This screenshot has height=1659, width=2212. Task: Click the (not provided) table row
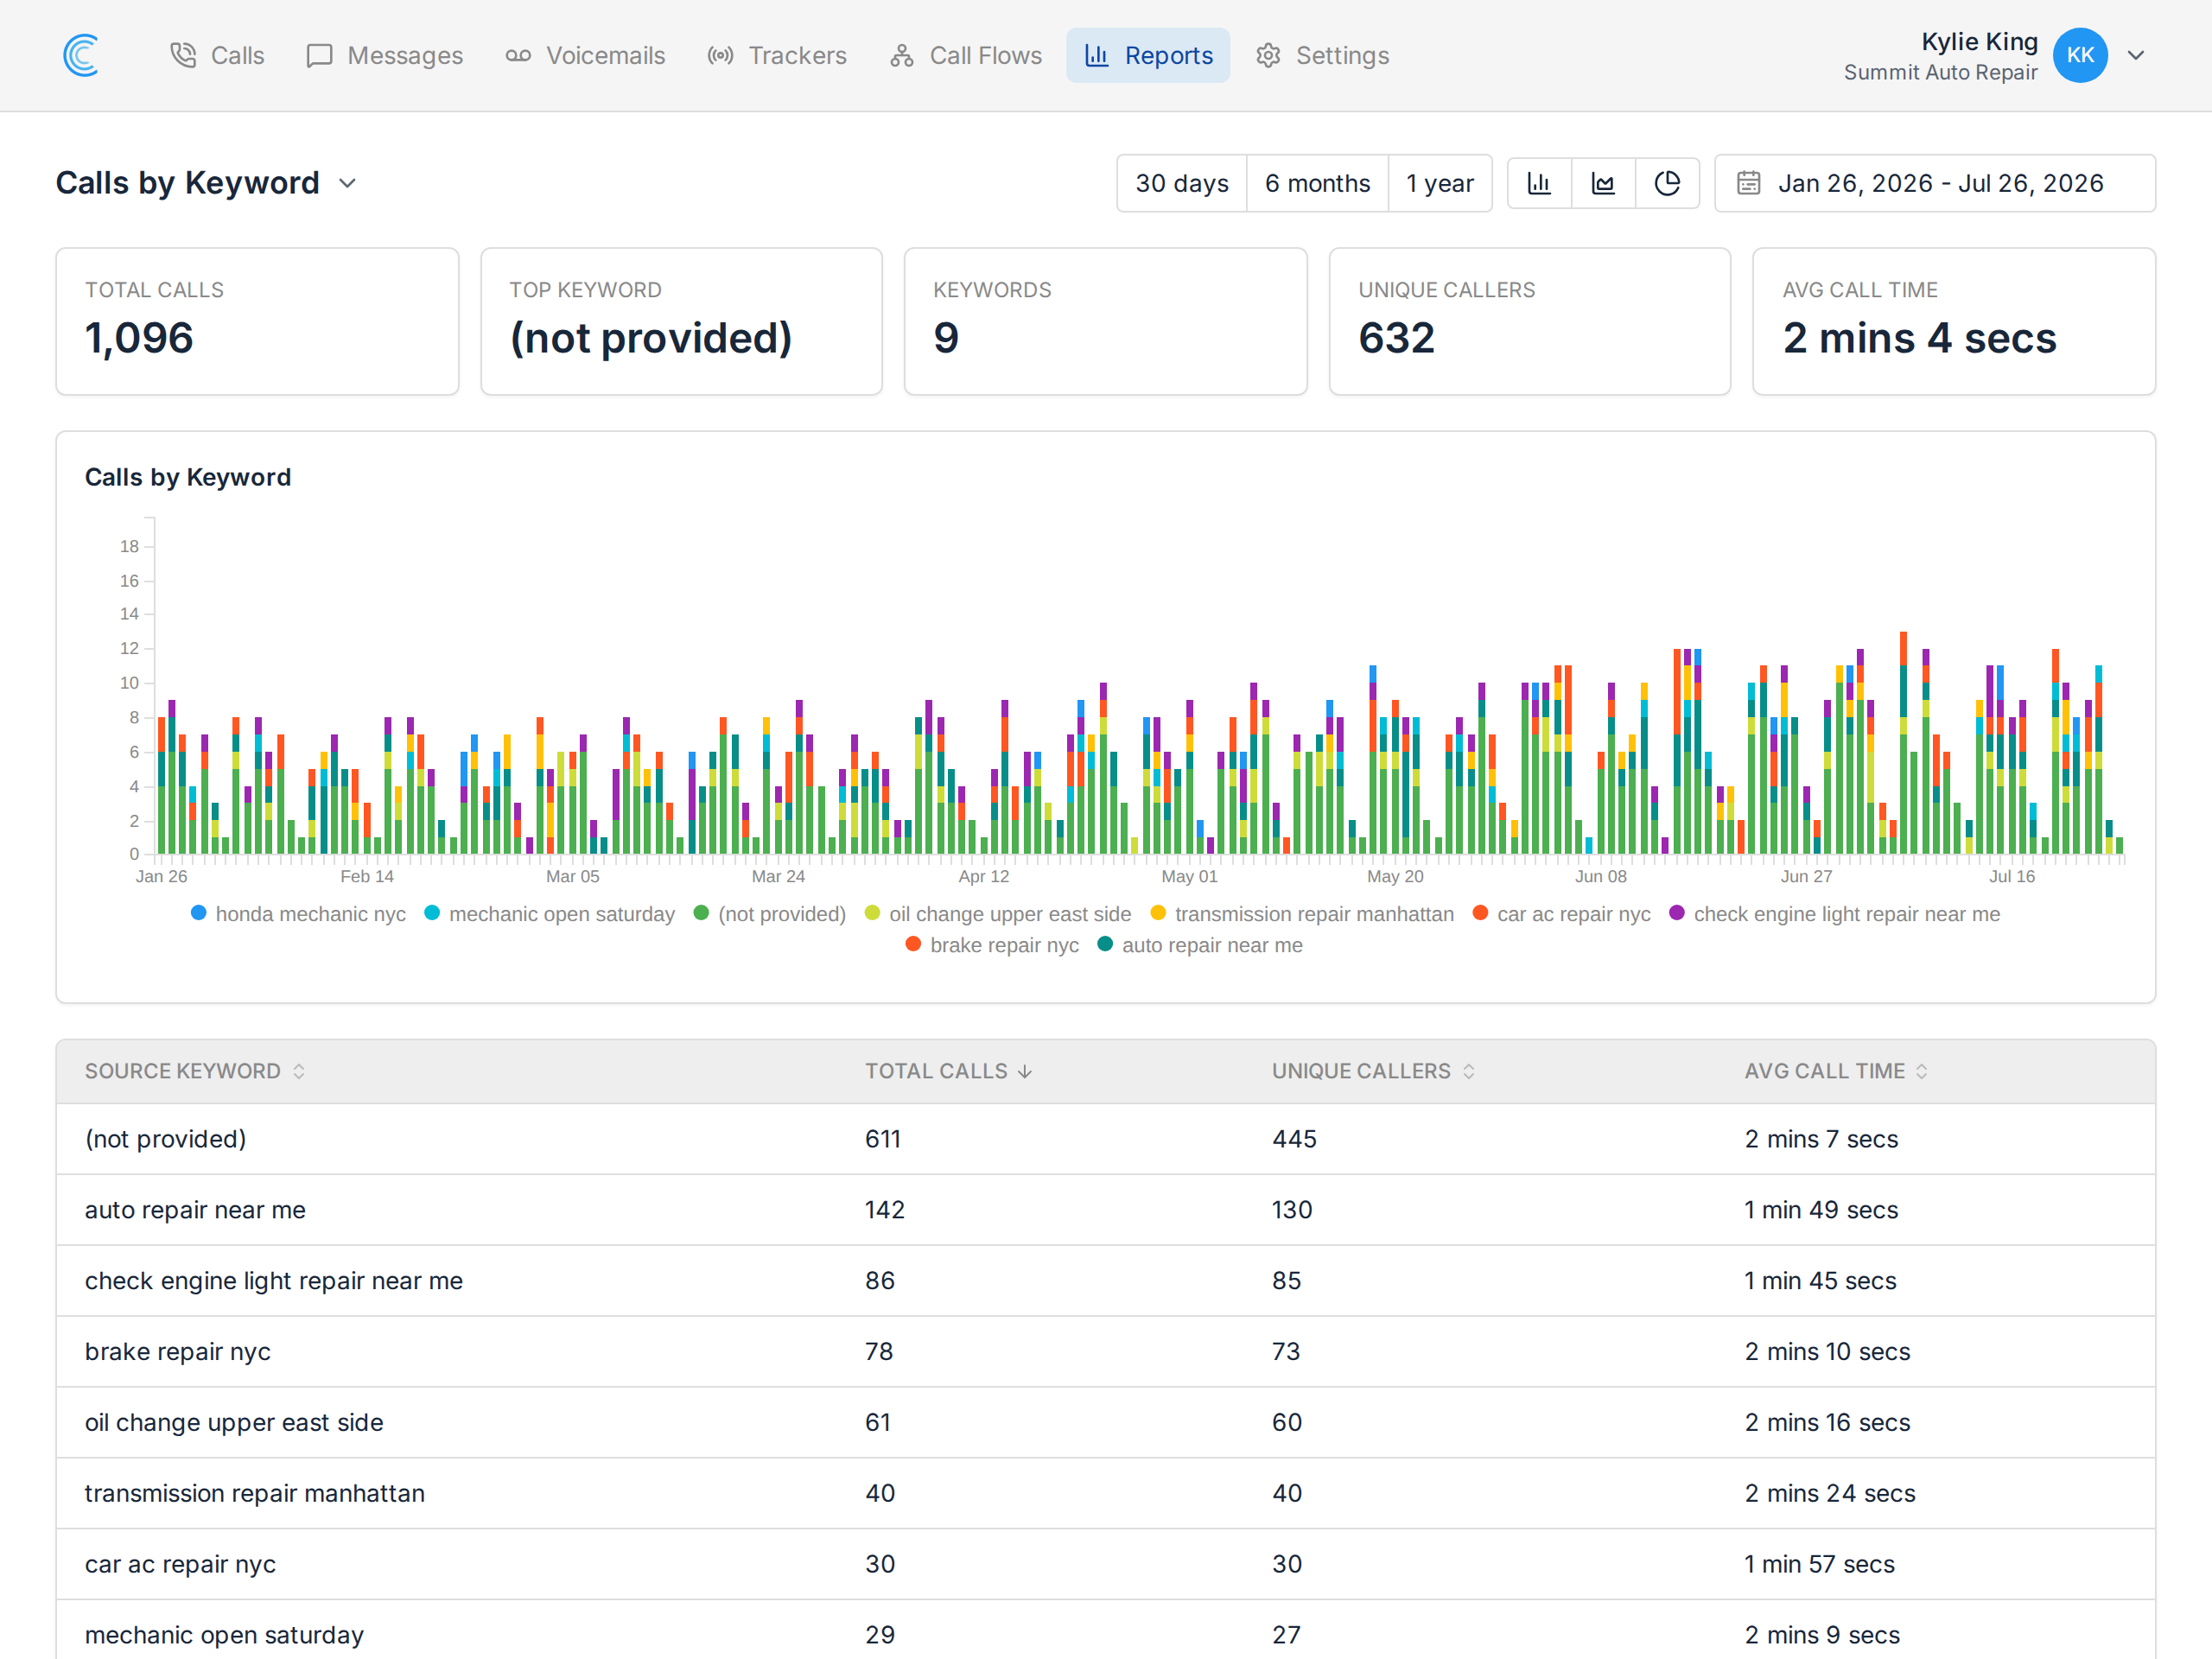(x=1106, y=1139)
